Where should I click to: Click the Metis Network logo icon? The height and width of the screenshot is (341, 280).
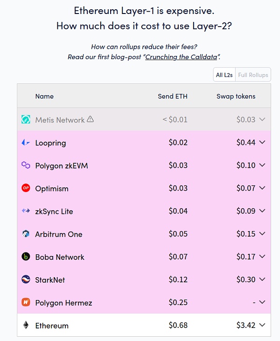point(26,120)
